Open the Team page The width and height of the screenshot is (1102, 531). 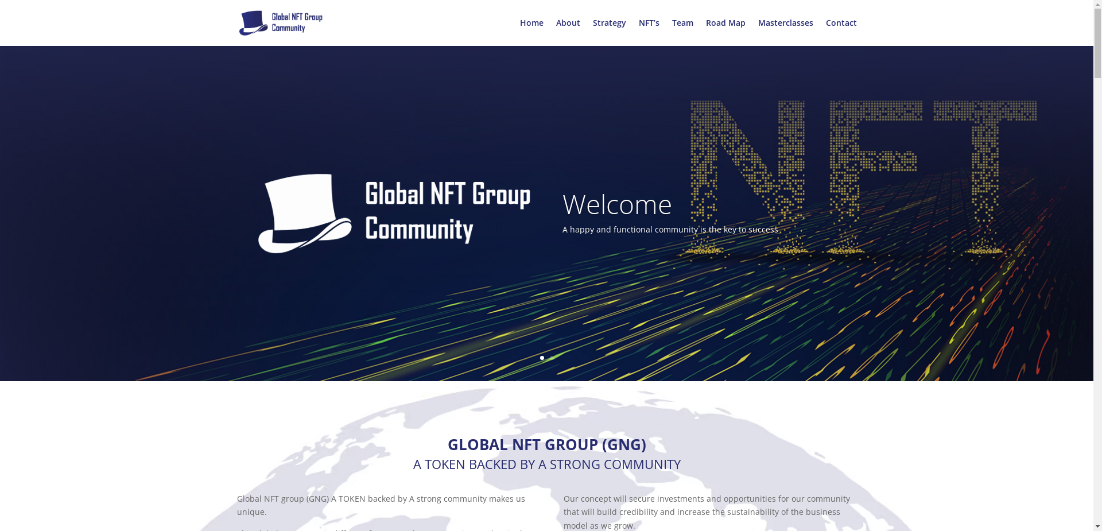click(682, 23)
